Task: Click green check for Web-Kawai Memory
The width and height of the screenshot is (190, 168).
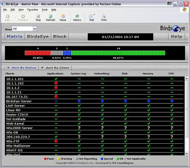Action: click(149, 123)
